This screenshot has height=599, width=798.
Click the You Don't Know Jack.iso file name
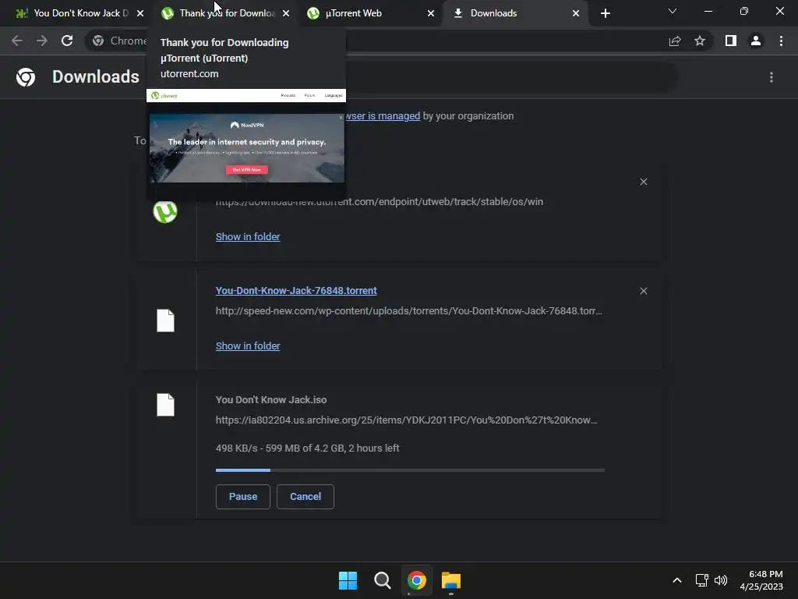tap(271, 400)
